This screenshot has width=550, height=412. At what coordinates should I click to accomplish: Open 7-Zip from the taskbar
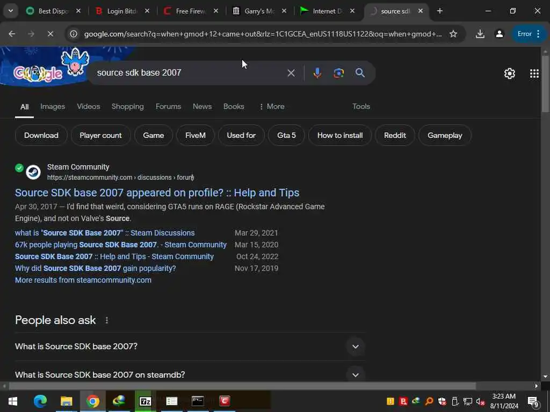click(x=145, y=401)
